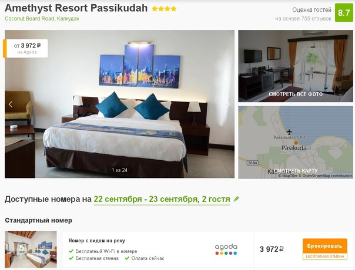Click the airplane marker on the map
Image resolution: width=355 pixels, height=270 pixels.
(289, 131)
